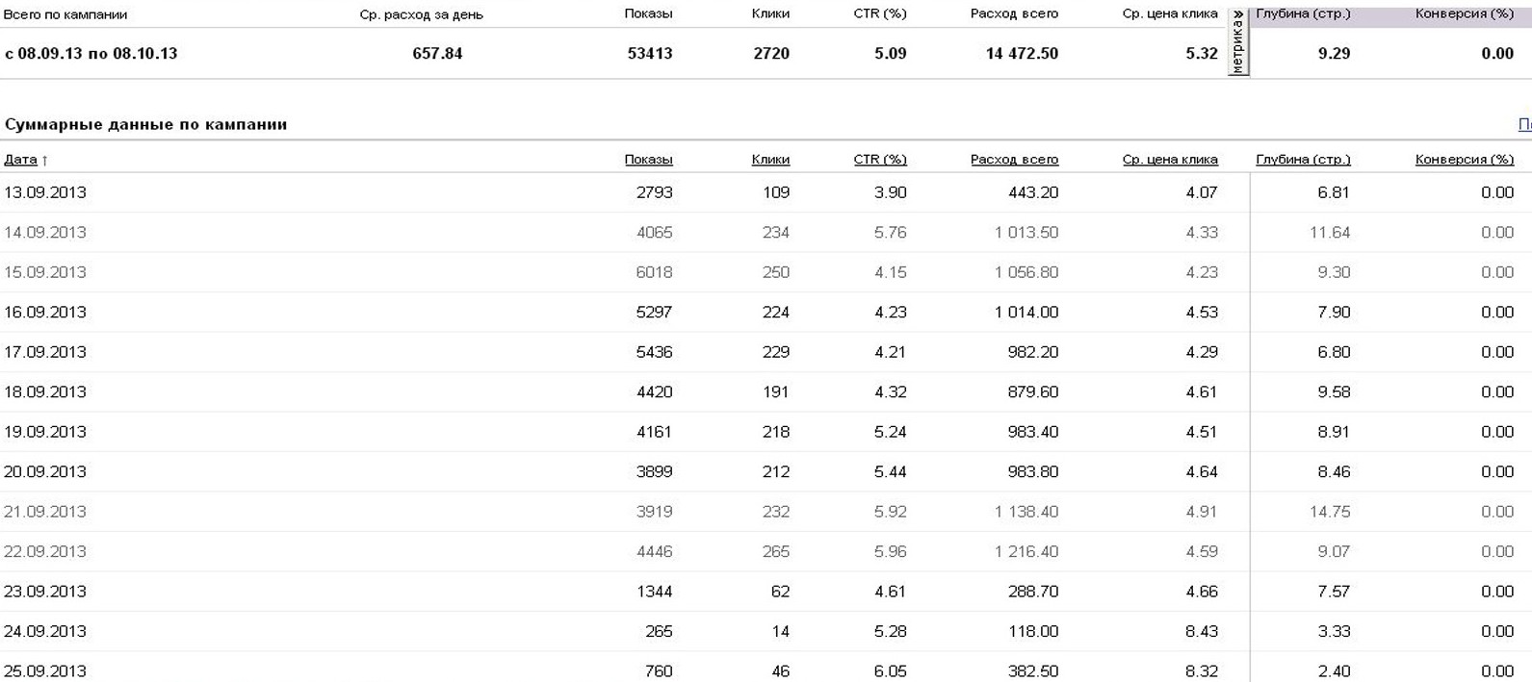This screenshot has width=1532, height=682.
Task: Sort by "Расход всего" column header
Action: (1014, 160)
